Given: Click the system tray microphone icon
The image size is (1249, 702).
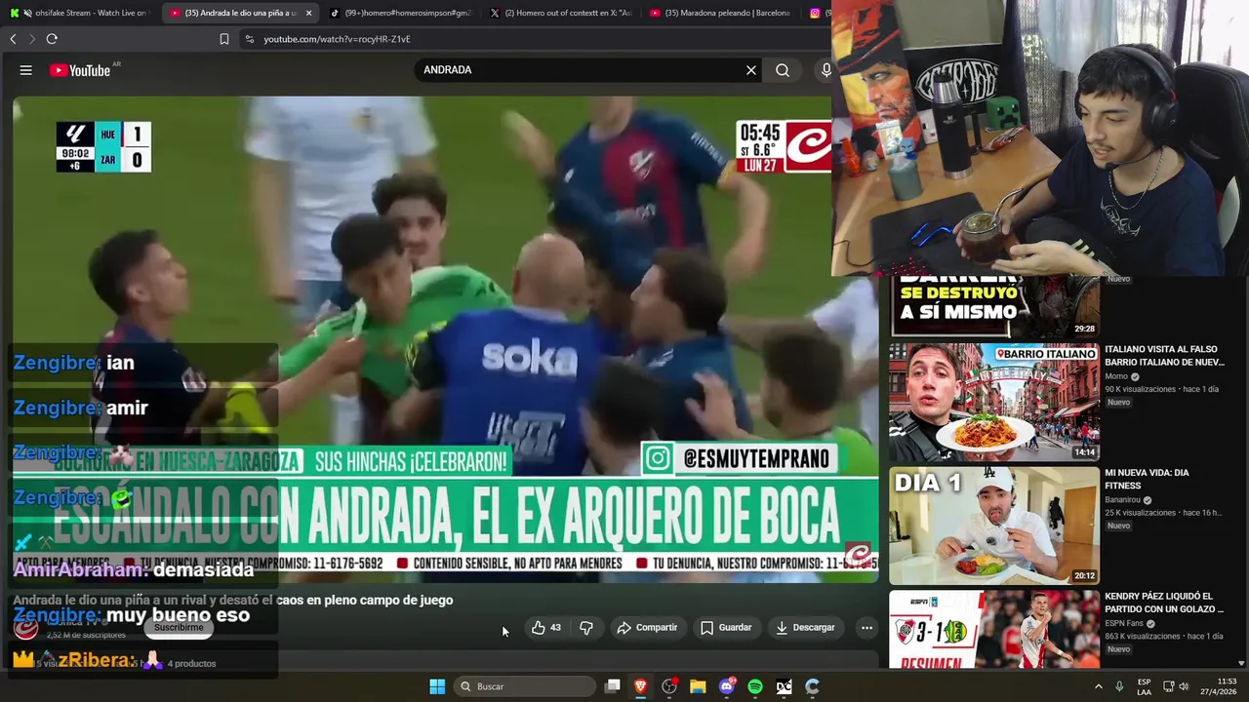Looking at the screenshot, I should 1119,686.
